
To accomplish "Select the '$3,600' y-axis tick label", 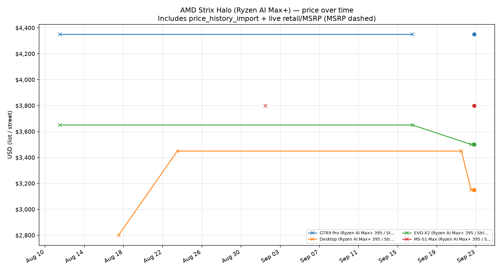I will 25,132.
